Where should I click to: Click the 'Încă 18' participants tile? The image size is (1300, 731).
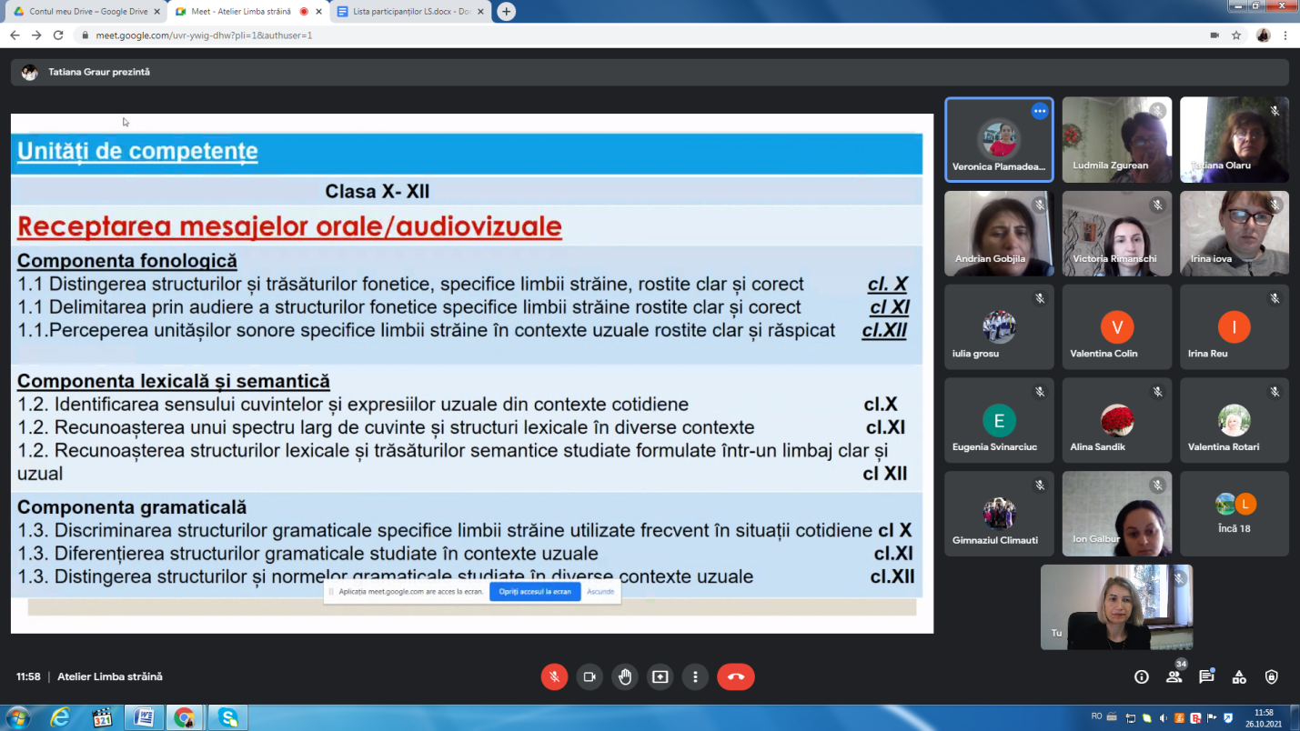pos(1234,514)
